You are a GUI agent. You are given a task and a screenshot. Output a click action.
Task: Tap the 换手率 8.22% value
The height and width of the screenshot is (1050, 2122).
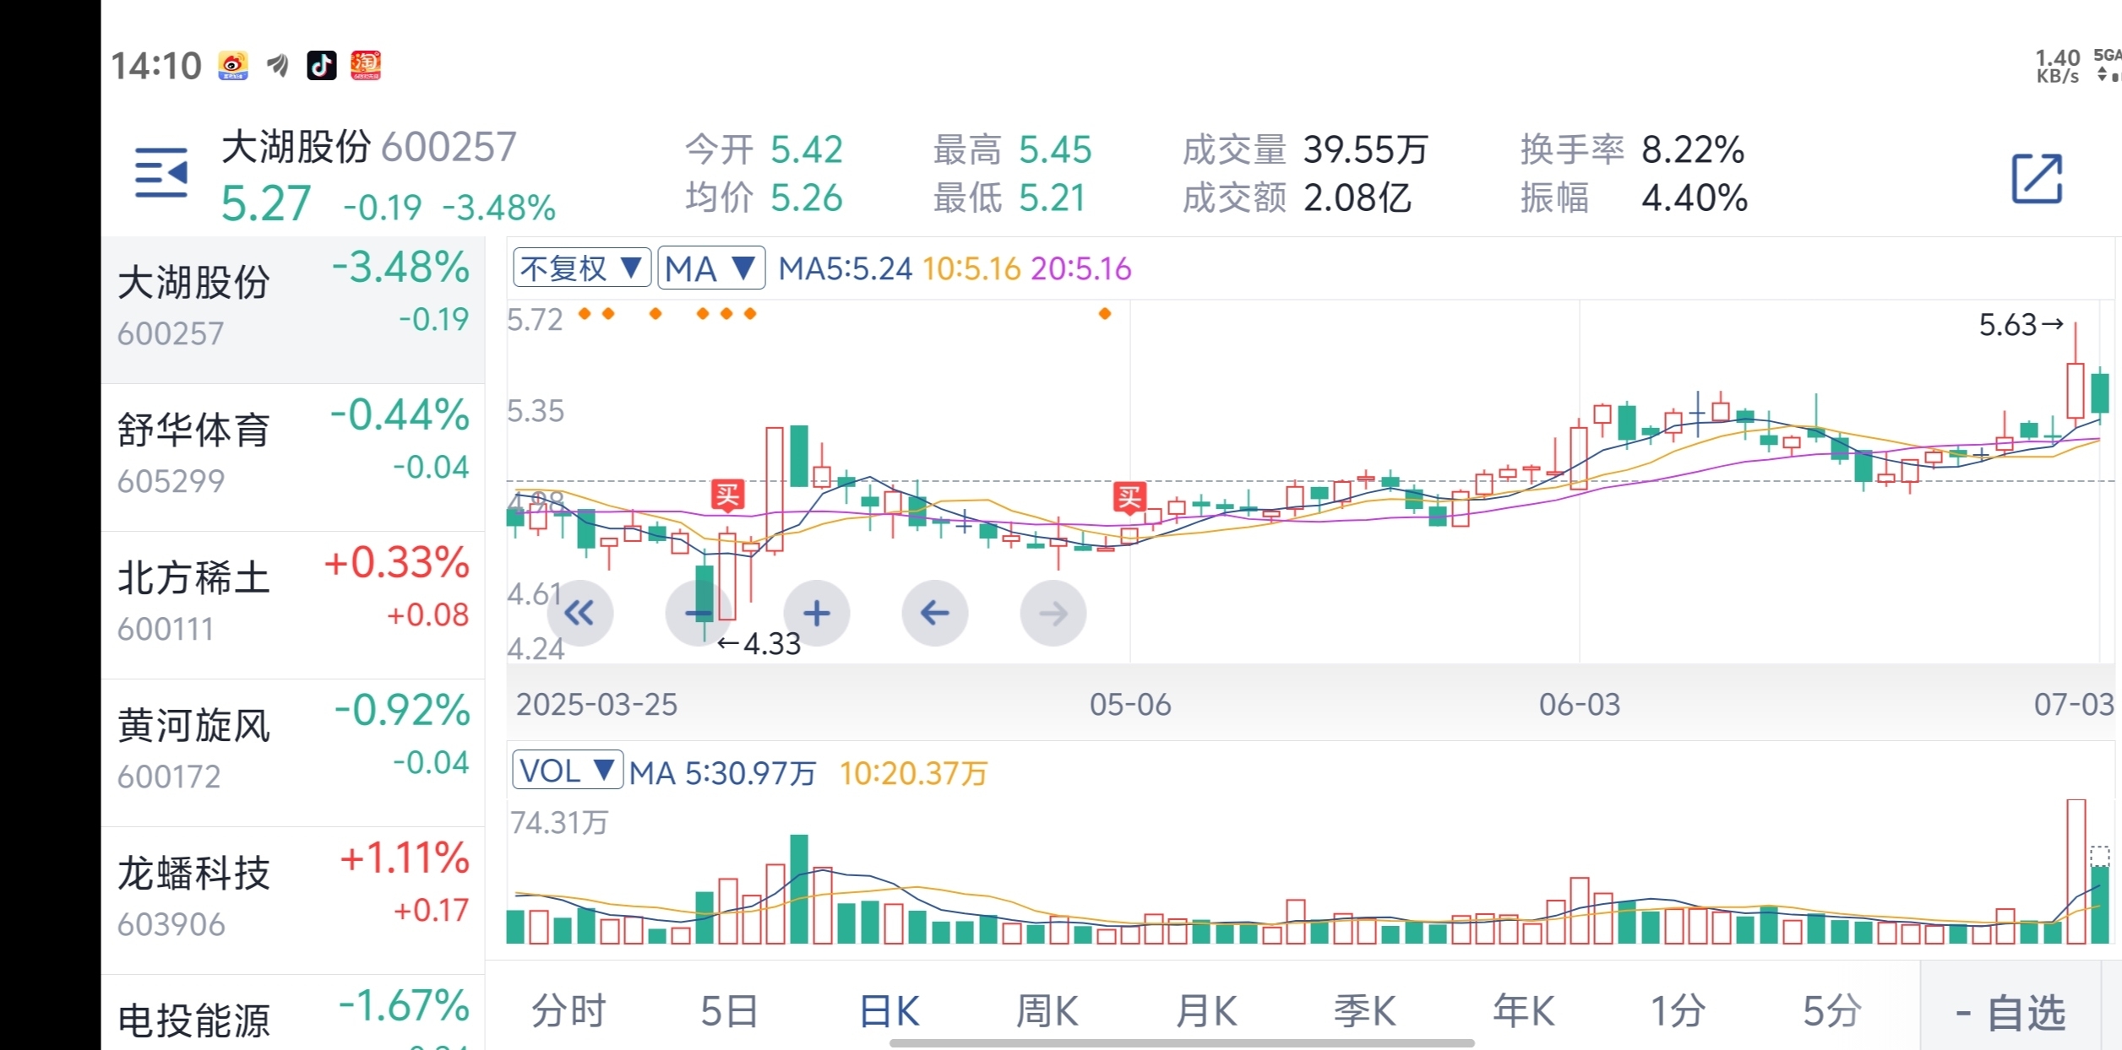pos(1693,150)
